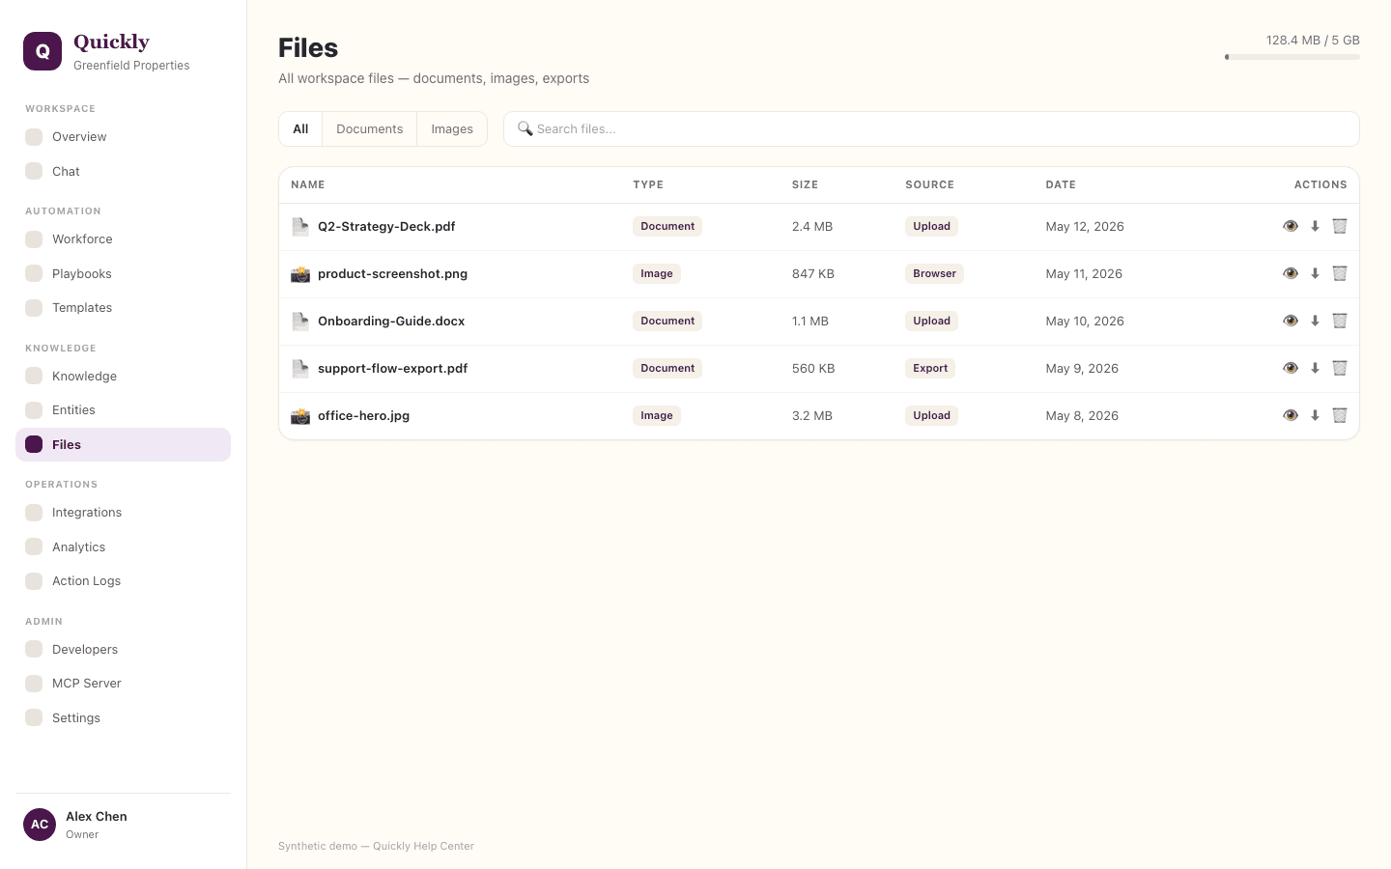Image resolution: width=1391 pixels, height=869 pixels.
Task: Click the May 12, 2026 date cell
Action: pyautogui.click(x=1085, y=226)
